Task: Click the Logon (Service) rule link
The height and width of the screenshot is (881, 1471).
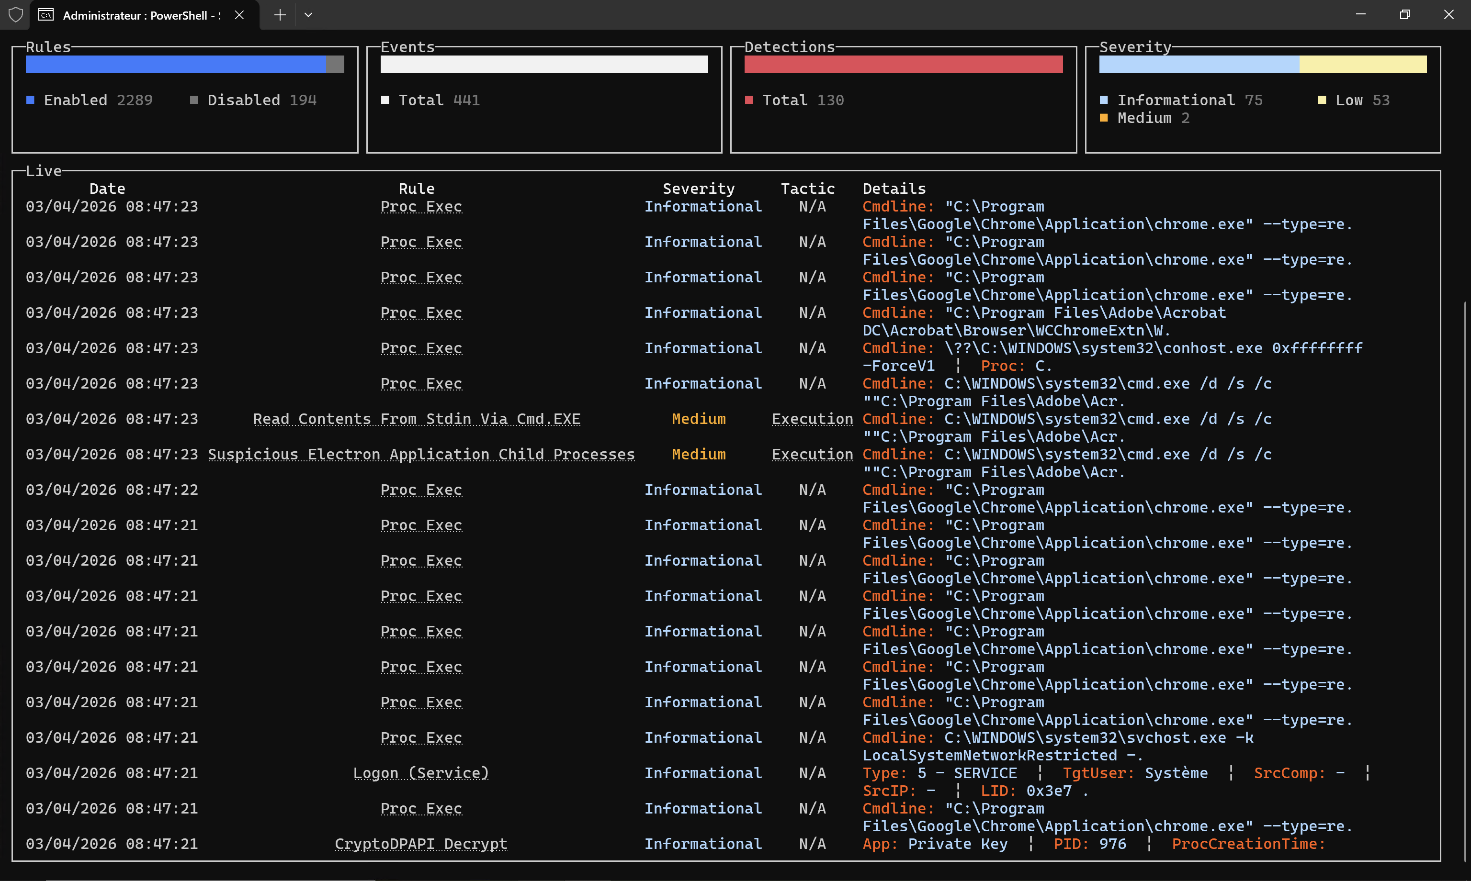Action: pyautogui.click(x=421, y=773)
